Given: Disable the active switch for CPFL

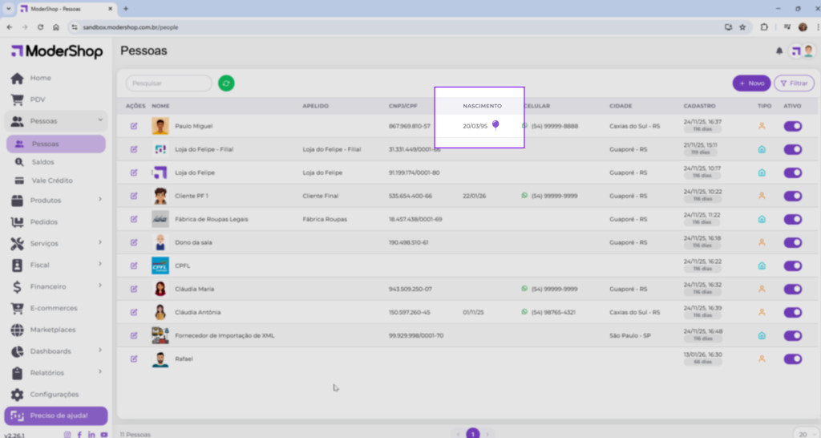Looking at the screenshot, I should coord(792,266).
